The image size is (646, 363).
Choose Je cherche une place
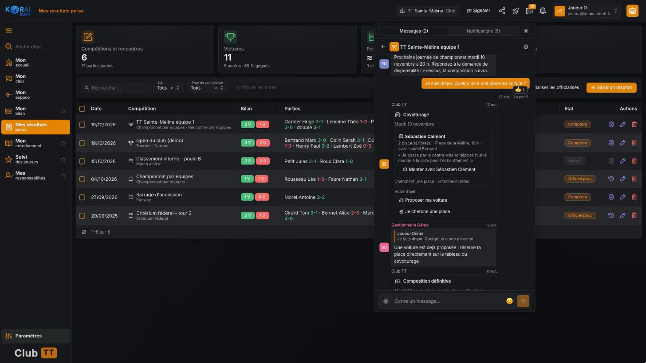pyautogui.click(x=425, y=212)
